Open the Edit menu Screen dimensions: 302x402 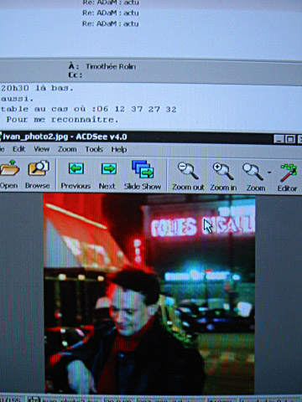19,149
